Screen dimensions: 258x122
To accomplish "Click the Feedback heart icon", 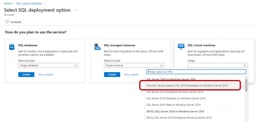I will (7, 22).
